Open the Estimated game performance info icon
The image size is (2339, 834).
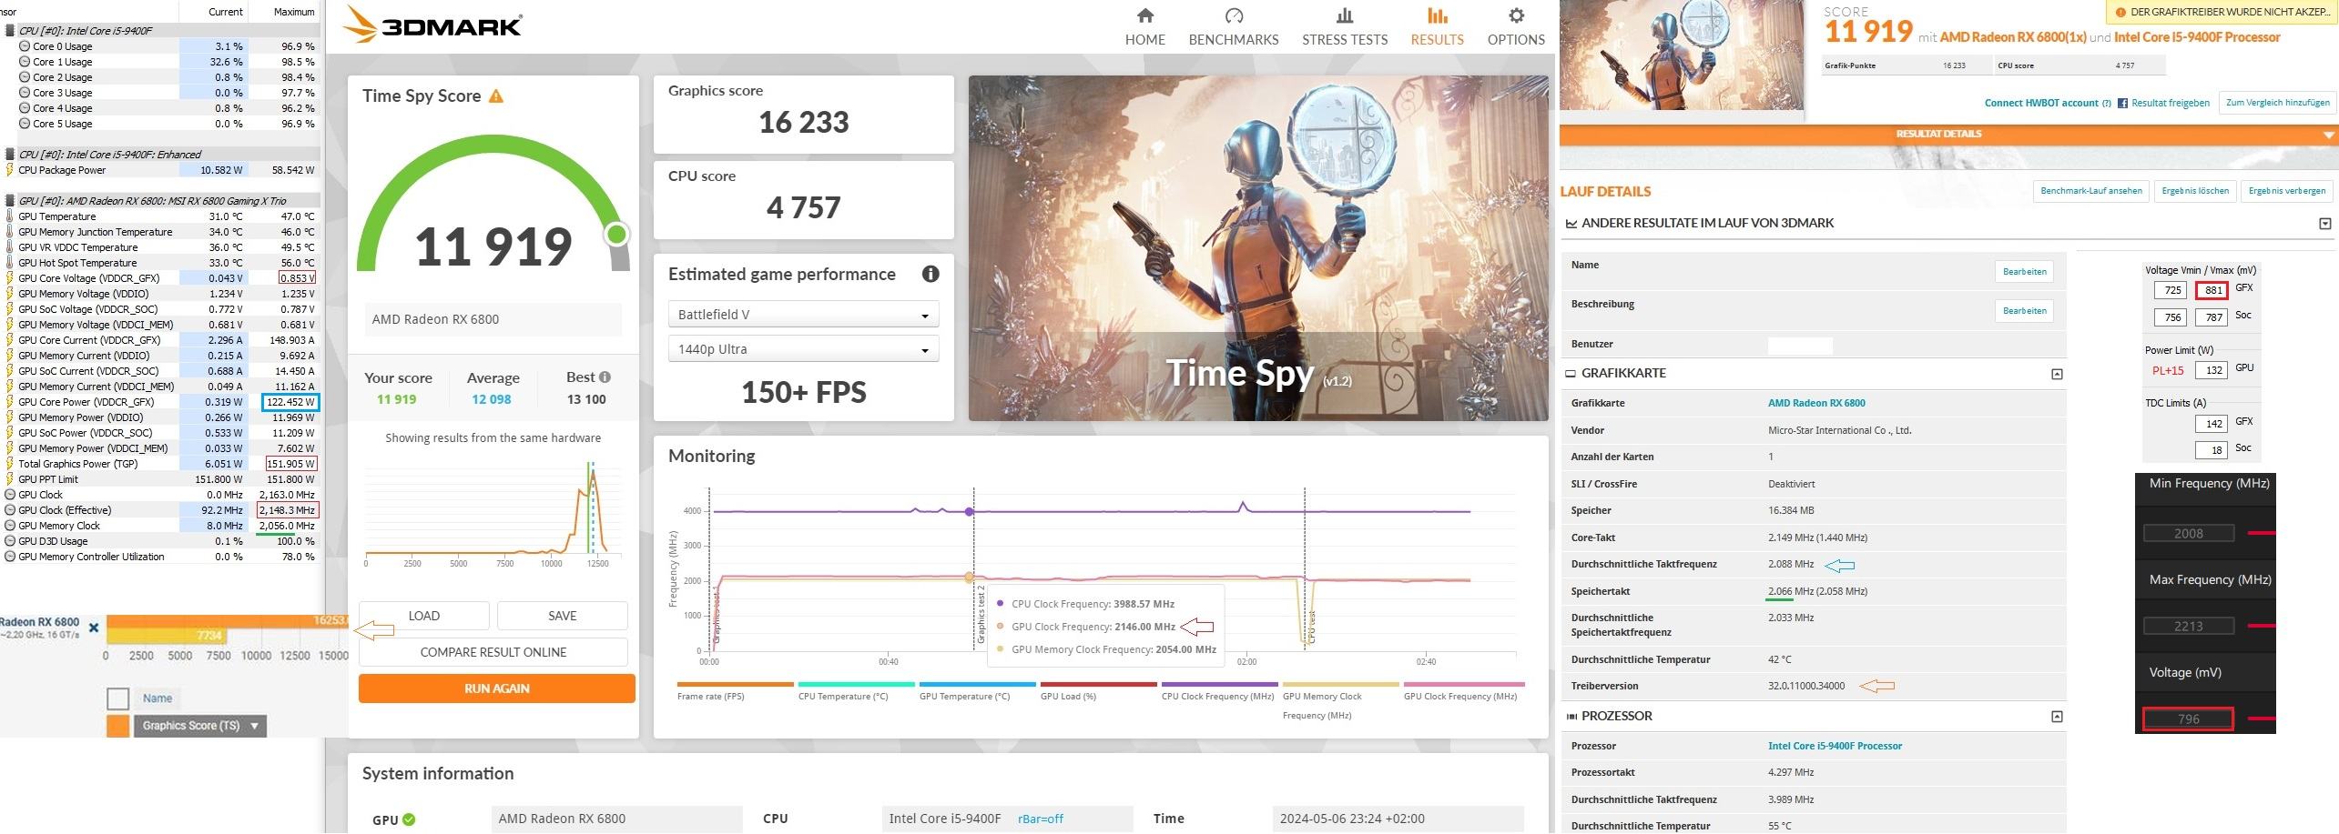[930, 274]
